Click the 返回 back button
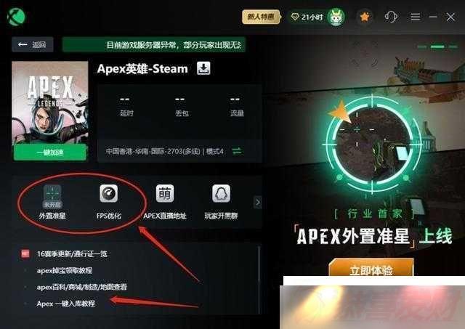 click(x=33, y=44)
